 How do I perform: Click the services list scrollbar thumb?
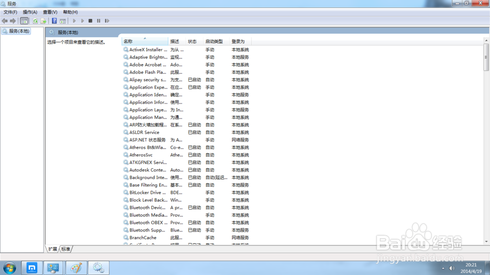click(486, 57)
